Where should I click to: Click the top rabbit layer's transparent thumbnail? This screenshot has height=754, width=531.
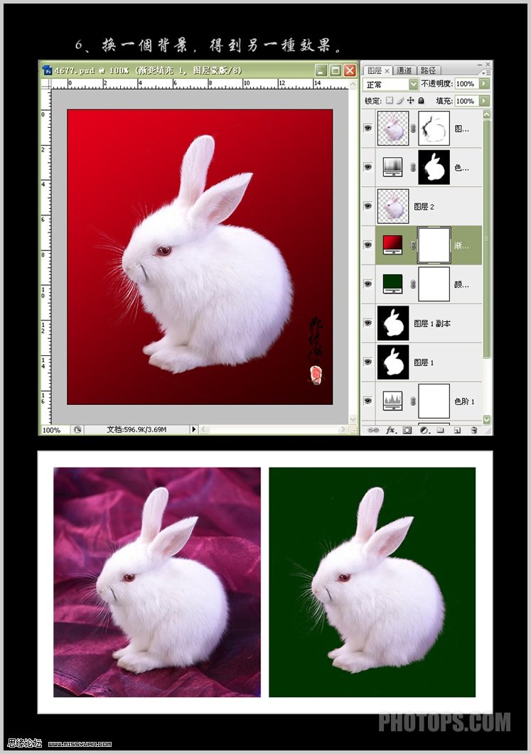[x=393, y=128]
